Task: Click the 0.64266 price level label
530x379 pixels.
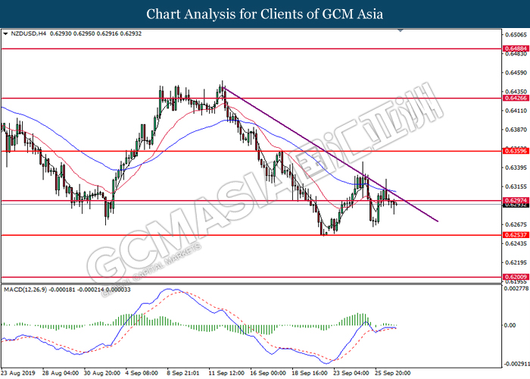Action: [x=516, y=98]
